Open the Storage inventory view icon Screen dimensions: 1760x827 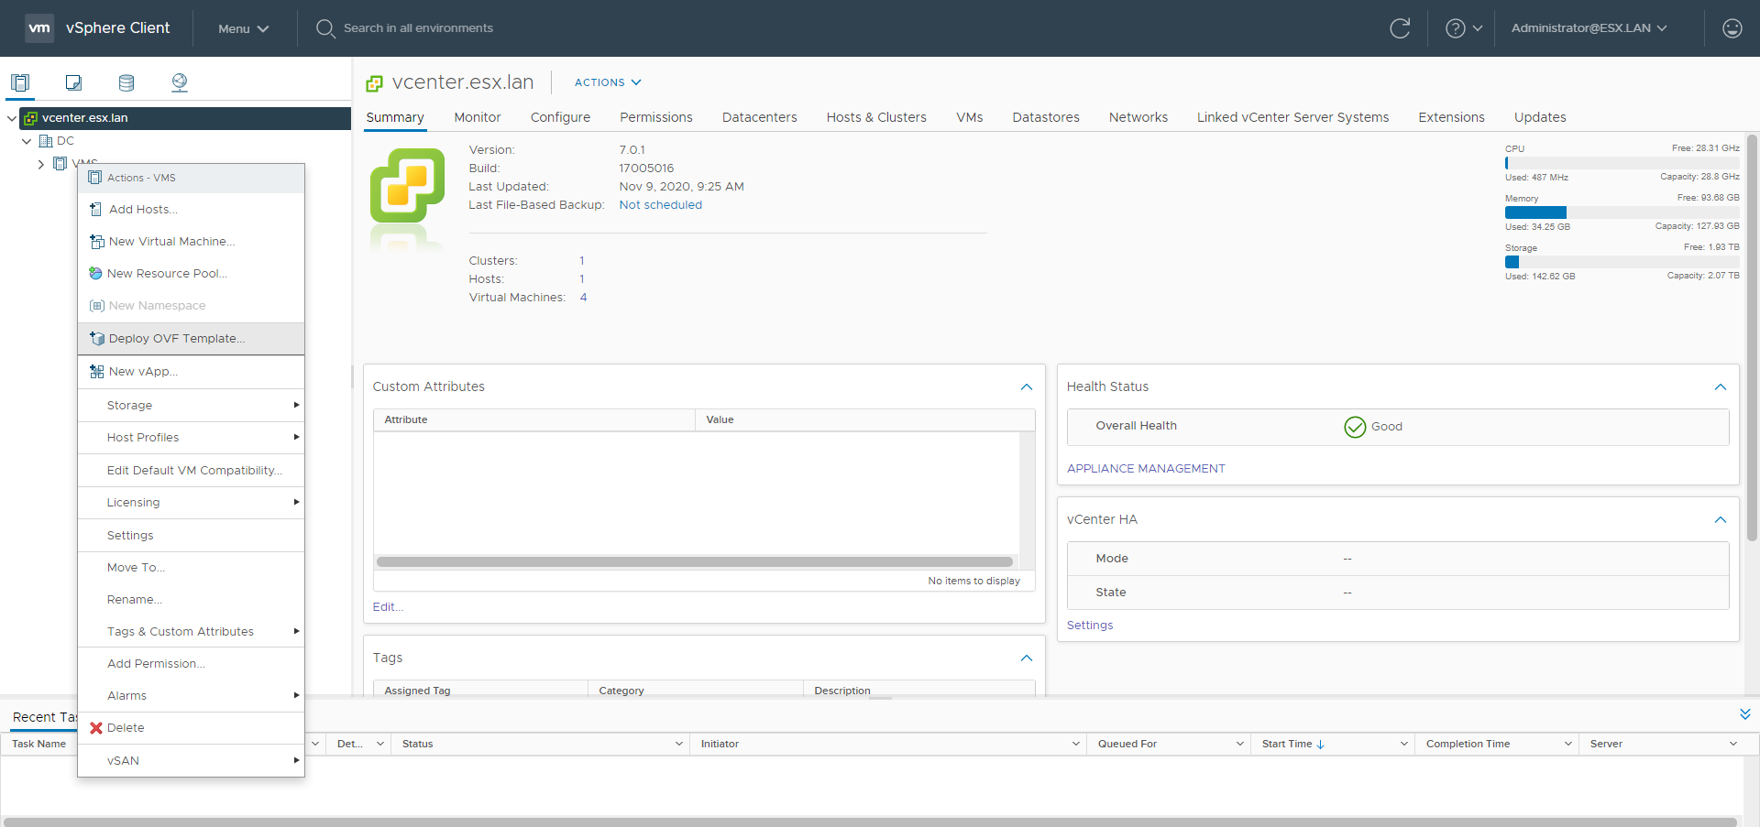[x=126, y=82]
